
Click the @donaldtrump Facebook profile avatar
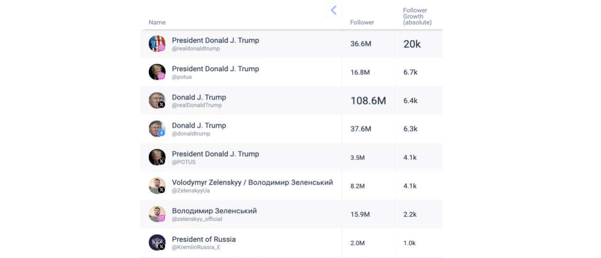pos(157,129)
